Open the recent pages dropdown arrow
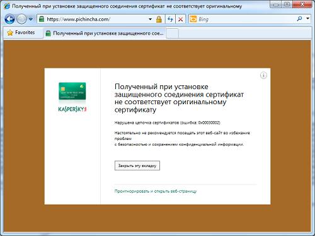This screenshot has height=236, width=315. (31, 19)
